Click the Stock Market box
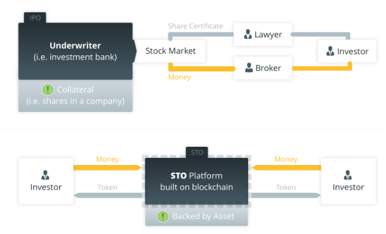The height and width of the screenshot is (234, 386). tap(170, 51)
